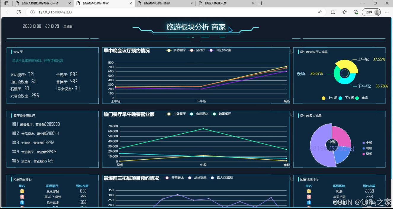Click the blue 晚餐 pie slice
The image size is (393, 209).
(x=341, y=155)
